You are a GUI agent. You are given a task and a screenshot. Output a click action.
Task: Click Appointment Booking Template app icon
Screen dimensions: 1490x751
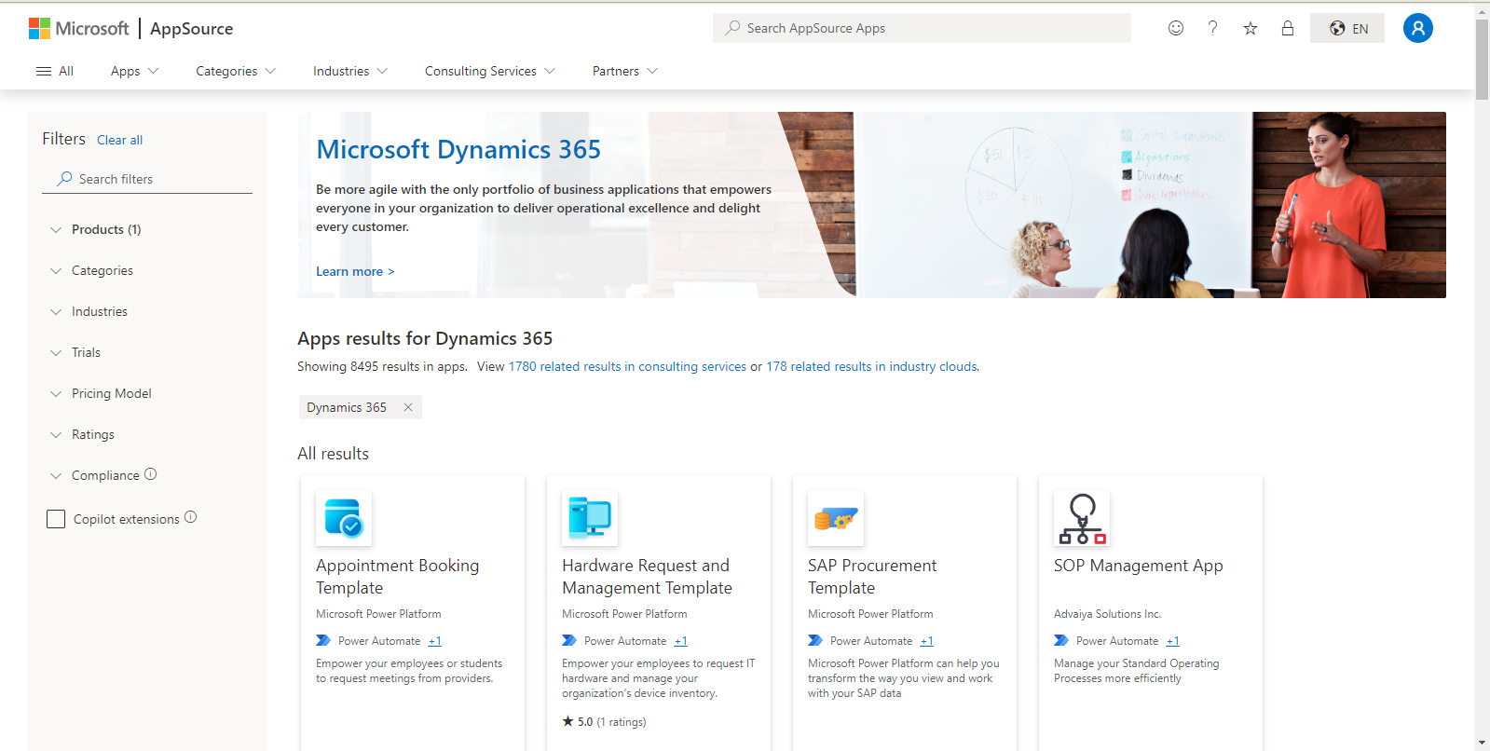(344, 518)
